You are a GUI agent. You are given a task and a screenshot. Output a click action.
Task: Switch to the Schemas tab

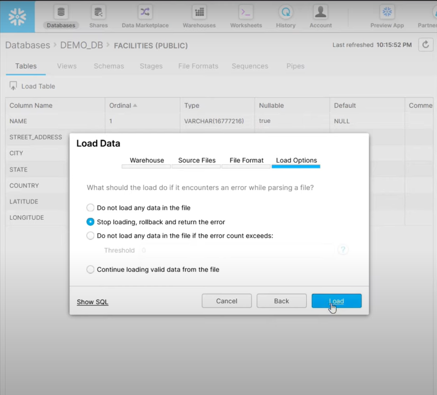pyautogui.click(x=109, y=66)
